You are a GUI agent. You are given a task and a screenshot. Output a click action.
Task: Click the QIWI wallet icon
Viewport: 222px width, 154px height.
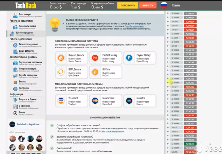tap(61, 72)
